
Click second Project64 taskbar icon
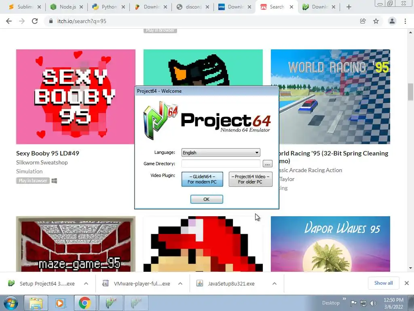[135, 303]
